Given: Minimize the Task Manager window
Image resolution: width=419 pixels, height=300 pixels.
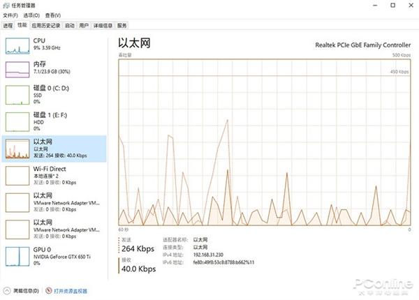Looking at the screenshot, I should pos(375,6).
